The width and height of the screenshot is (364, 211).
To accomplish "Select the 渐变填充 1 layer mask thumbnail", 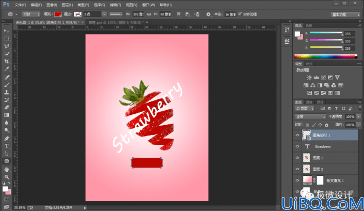I will click(x=320, y=180).
